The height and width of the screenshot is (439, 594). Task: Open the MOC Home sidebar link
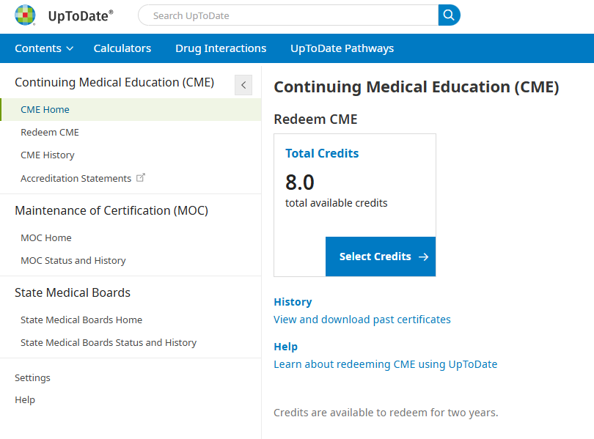(x=46, y=237)
